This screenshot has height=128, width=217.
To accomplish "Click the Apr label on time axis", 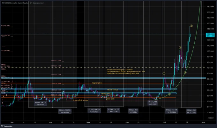I will tap(51, 122).
